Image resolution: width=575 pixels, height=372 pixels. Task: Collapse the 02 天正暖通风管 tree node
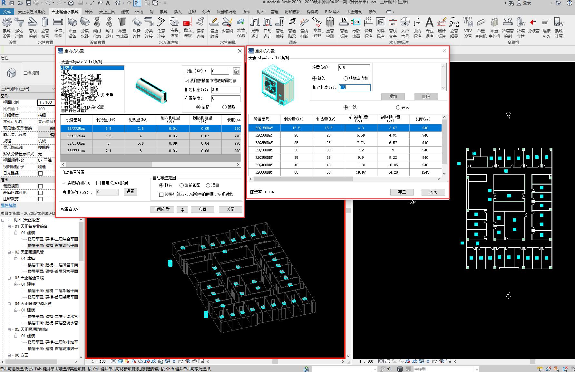10,252
